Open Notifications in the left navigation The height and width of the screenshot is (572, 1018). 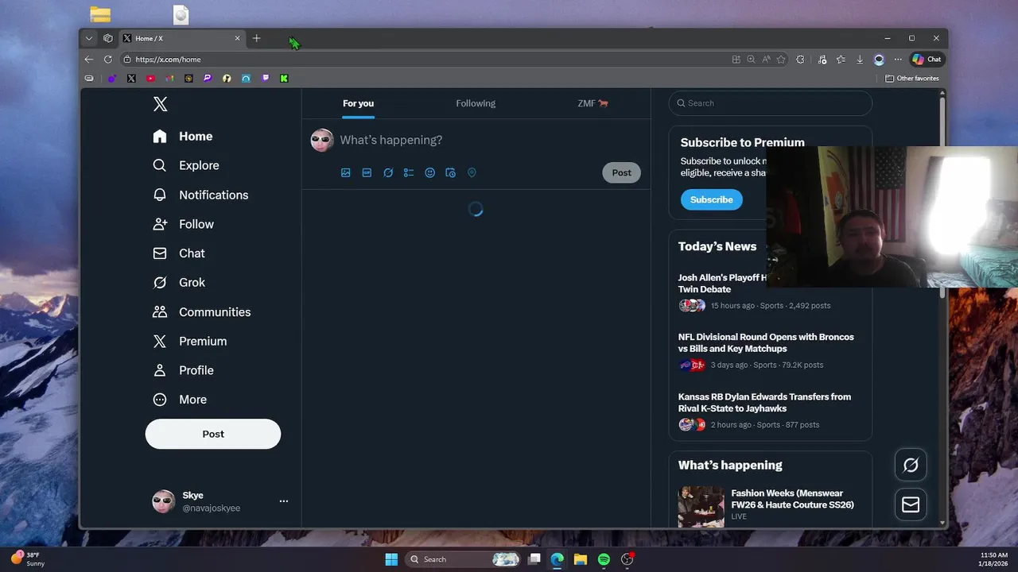click(200, 195)
